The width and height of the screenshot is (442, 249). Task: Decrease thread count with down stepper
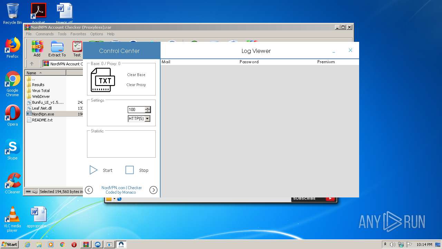[148, 111]
